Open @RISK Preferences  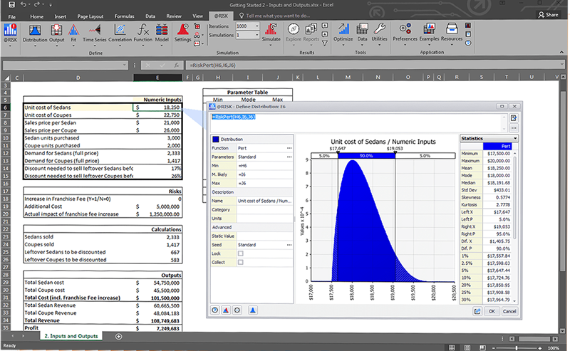pyautogui.click(x=405, y=33)
